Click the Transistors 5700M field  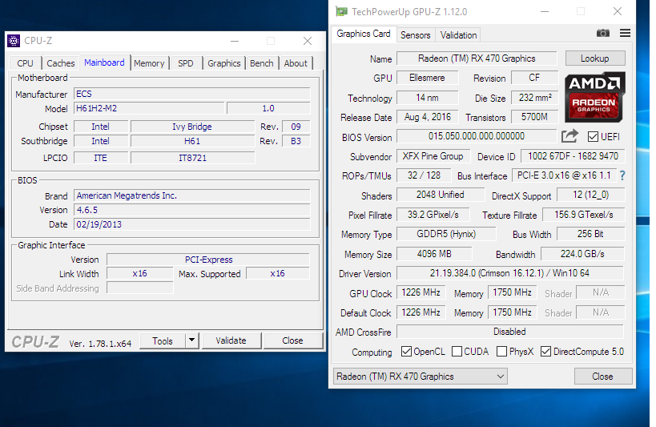click(535, 117)
